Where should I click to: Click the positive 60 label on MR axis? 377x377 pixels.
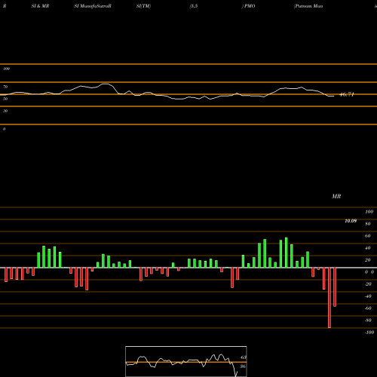pyautogui.click(x=368, y=236)
